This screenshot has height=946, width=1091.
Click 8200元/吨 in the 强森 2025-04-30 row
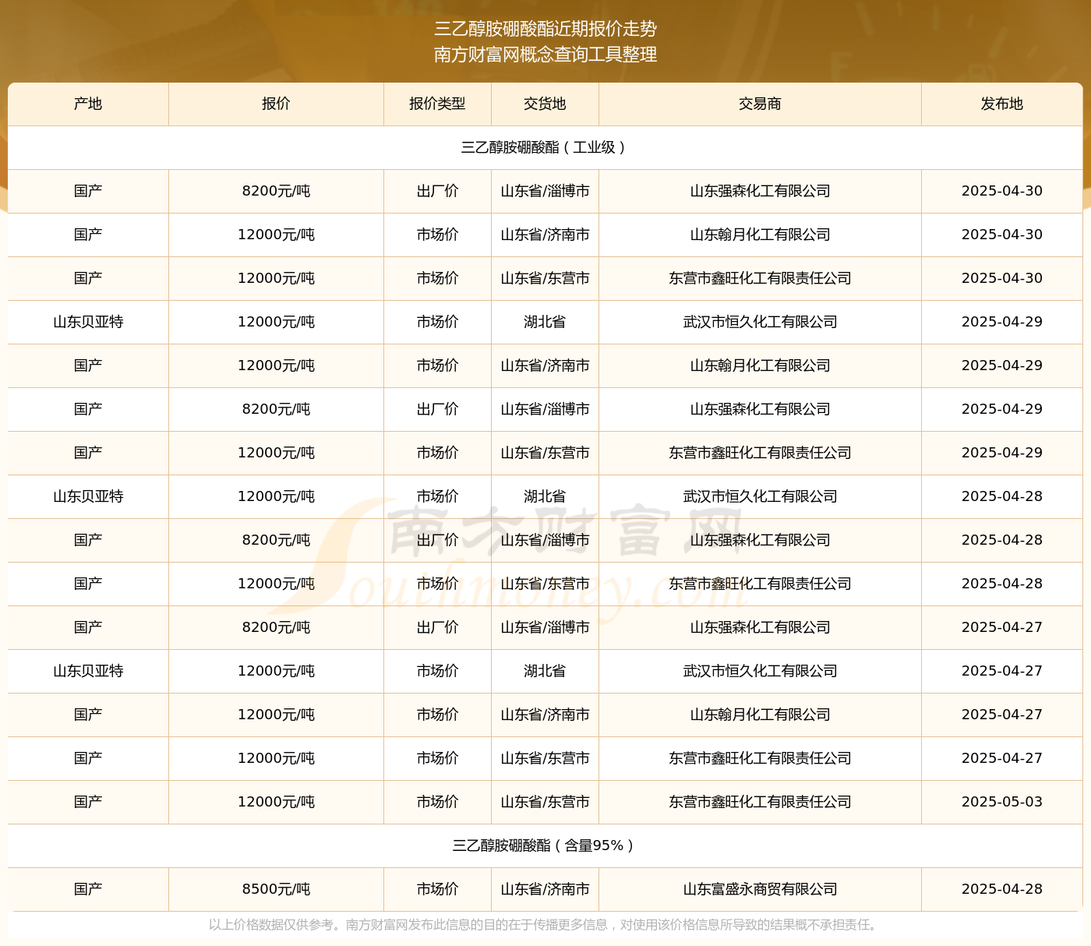tap(276, 191)
